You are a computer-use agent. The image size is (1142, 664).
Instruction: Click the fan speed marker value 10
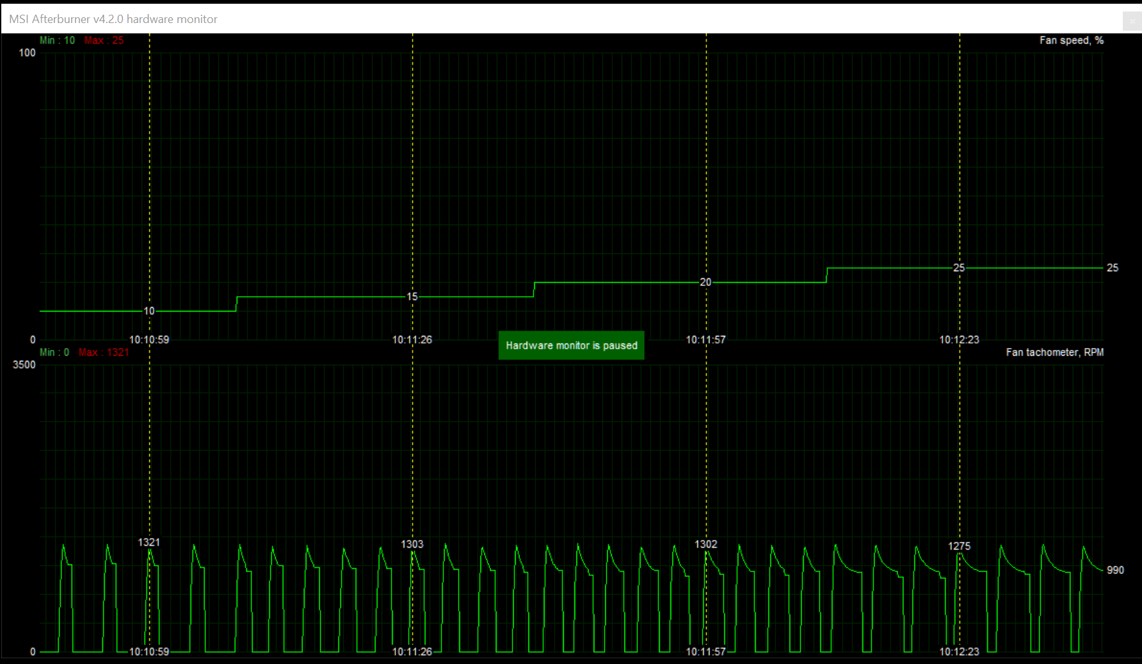149,311
